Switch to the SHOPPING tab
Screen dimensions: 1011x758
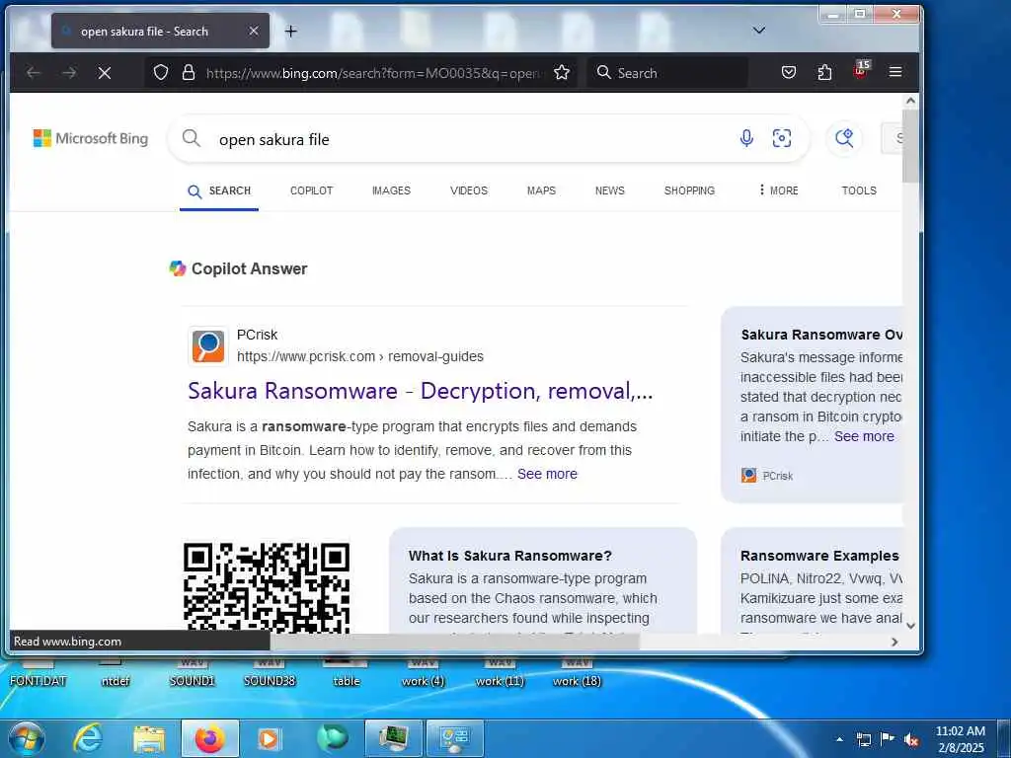[689, 190]
